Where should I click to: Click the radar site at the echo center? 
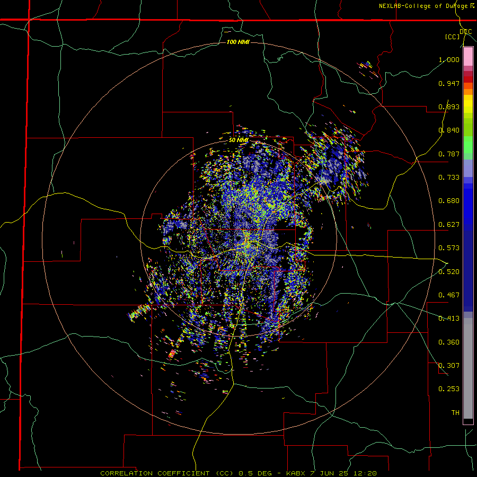click(x=239, y=238)
